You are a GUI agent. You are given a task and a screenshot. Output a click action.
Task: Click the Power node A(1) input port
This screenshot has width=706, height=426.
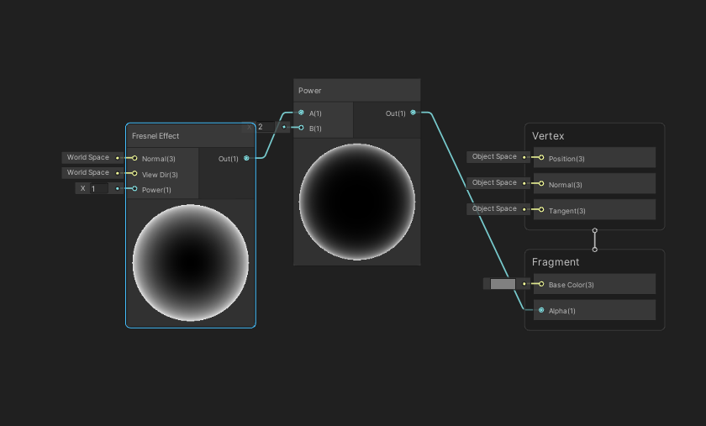tap(301, 113)
